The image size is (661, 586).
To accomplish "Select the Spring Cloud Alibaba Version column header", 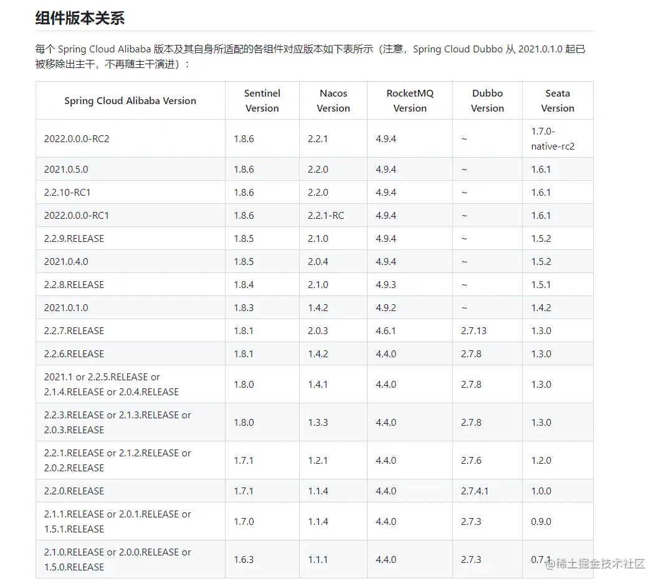I will tap(130, 100).
